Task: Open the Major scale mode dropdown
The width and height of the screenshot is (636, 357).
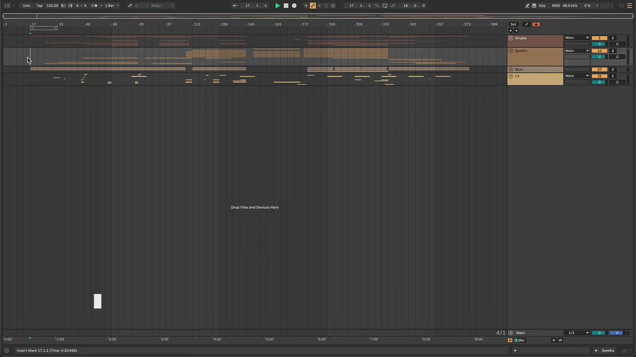Action: click(x=162, y=5)
